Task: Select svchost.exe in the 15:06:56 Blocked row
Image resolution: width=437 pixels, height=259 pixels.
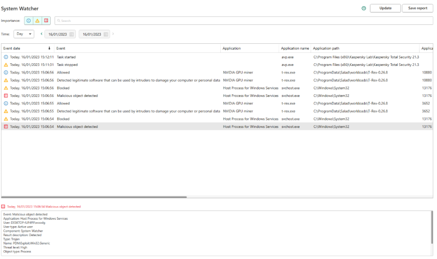Action: (x=291, y=88)
